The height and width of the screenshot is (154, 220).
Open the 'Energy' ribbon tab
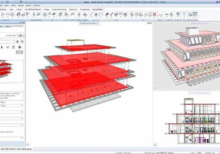pyautogui.click(x=46, y=9)
